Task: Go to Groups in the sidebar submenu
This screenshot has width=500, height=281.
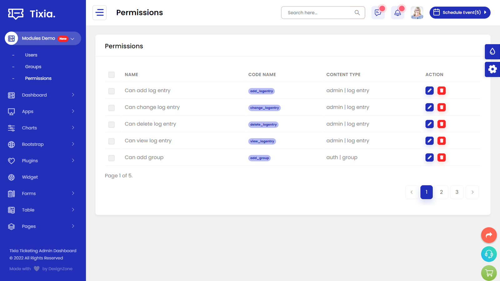Action: pyautogui.click(x=33, y=67)
